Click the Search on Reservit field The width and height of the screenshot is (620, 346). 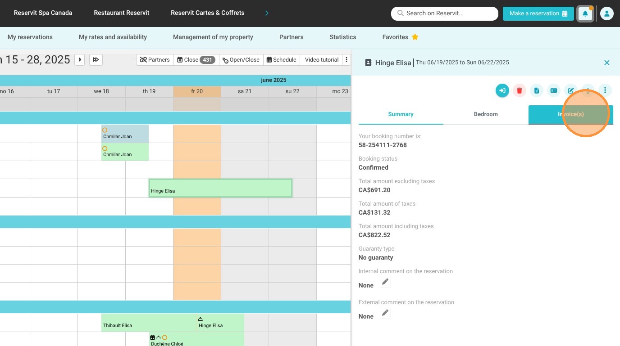tap(445, 13)
